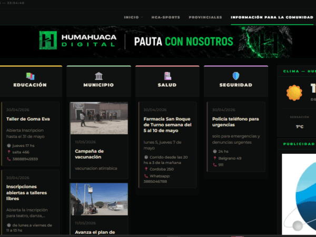Viewport: 316px width, 237px height.
Task: Open Policía teléfono para urgencias post
Action: click(x=235, y=122)
